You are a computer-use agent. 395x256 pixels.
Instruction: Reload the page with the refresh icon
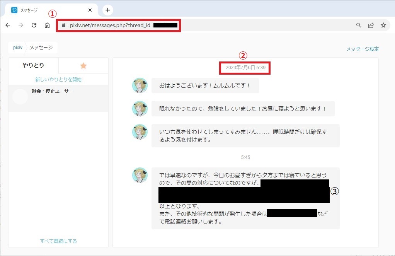pyautogui.click(x=34, y=25)
